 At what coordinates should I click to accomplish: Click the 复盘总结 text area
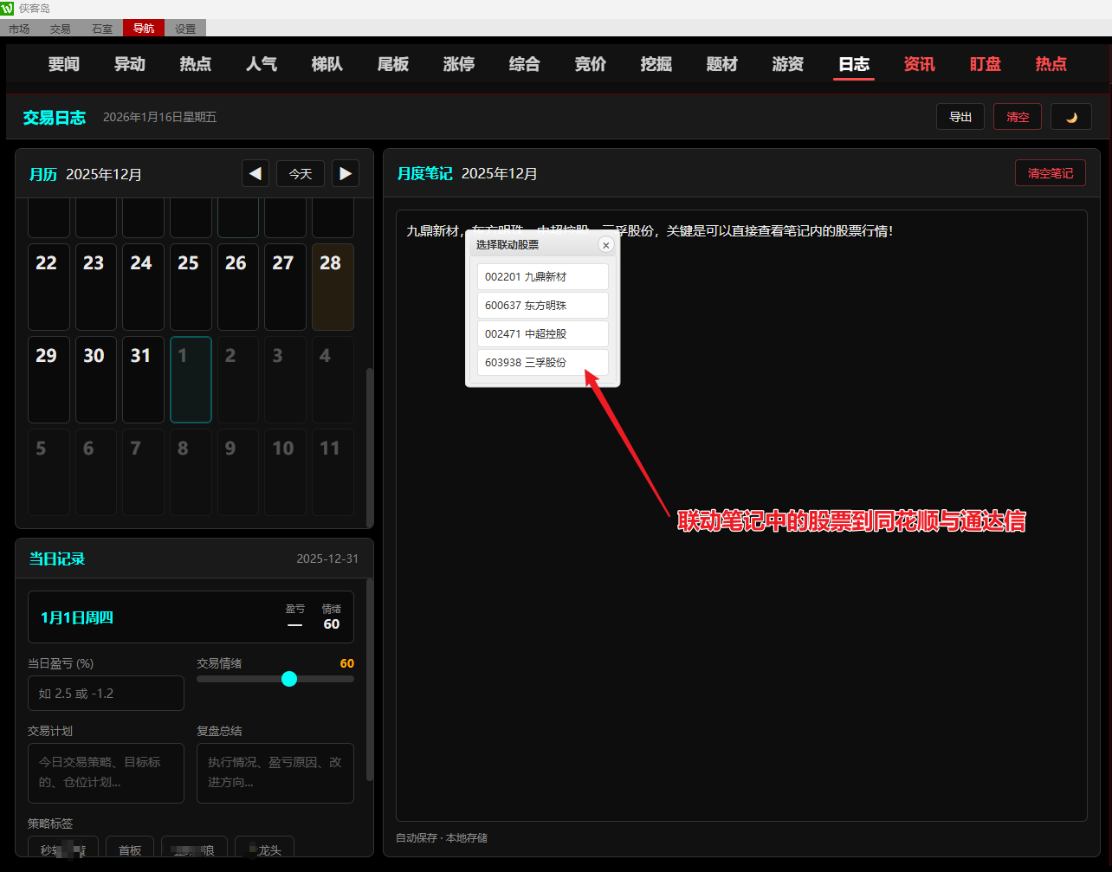pyautogui.click(x=275, y=772)
